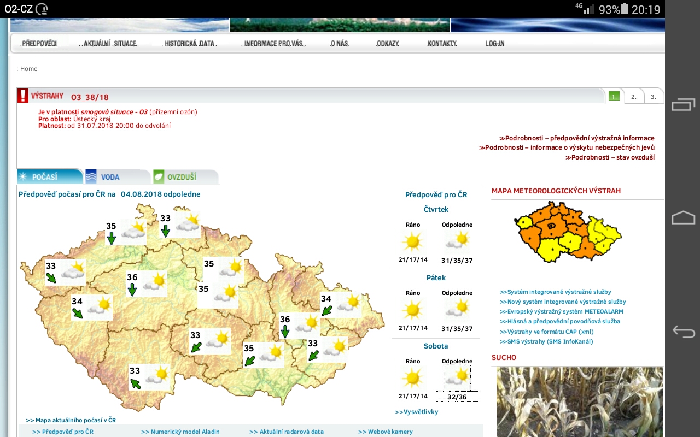Follow the Home breadcrumb link
700x437 pixels.
tap(29, 69)
